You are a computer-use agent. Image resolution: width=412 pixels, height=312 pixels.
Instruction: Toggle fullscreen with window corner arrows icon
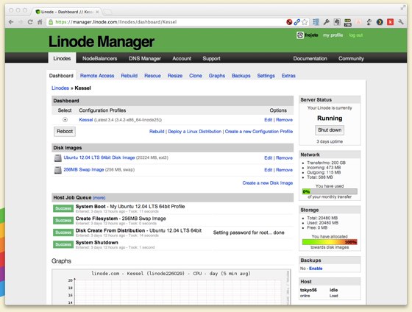(x=403, y=8)
